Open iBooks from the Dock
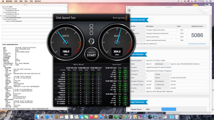 point(96,117)
